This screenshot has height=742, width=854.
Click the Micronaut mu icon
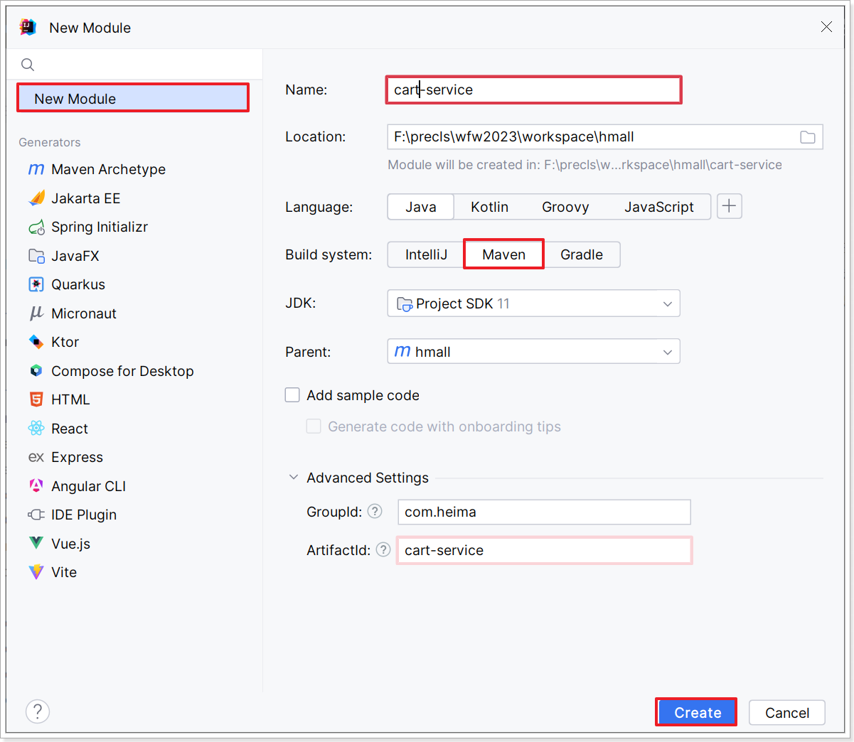pyautogui.click(x=36, y=313)
